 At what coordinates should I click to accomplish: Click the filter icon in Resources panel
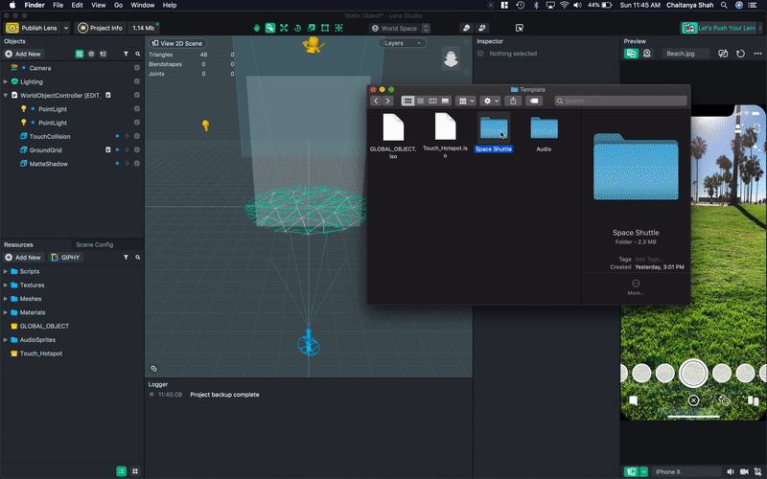tap(126, 258)
